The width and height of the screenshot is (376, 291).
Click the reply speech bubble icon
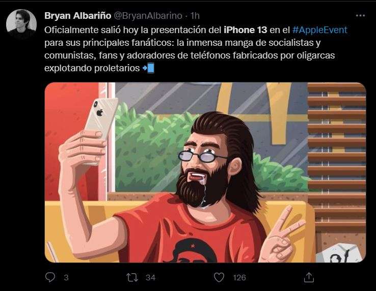tap(50, 277)
